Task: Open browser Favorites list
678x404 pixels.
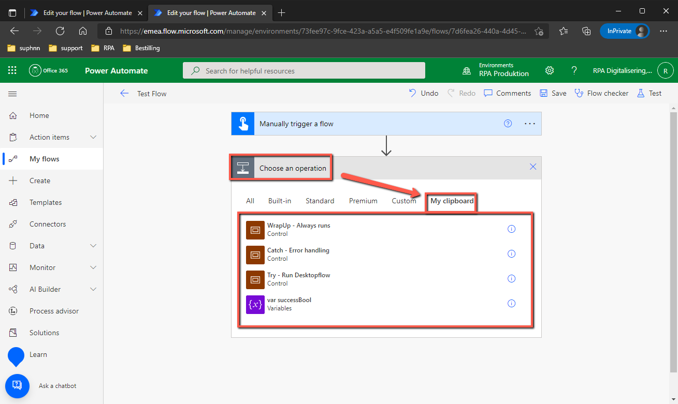Action: click(564, 31)
